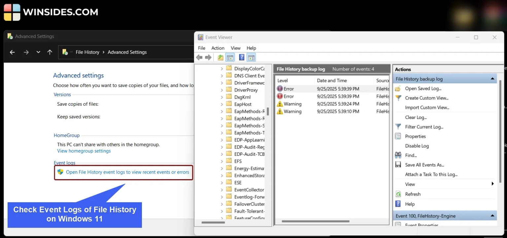
Task: Click the Show/Hide Console Tree toolbar icon
Action: click(230, 57)
